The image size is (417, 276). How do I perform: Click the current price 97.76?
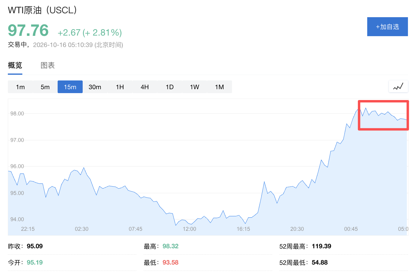click(28, 30)
